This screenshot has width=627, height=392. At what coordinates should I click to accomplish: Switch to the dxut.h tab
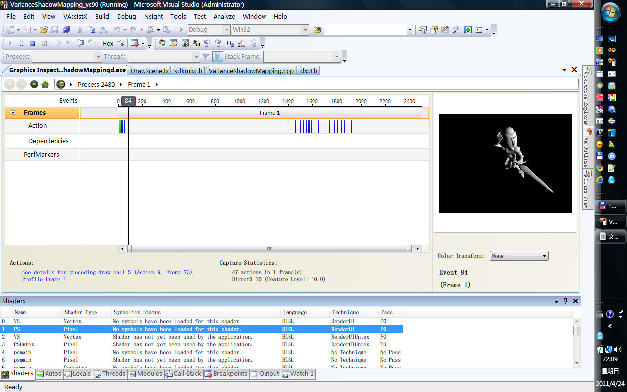(x=309, y=71)
